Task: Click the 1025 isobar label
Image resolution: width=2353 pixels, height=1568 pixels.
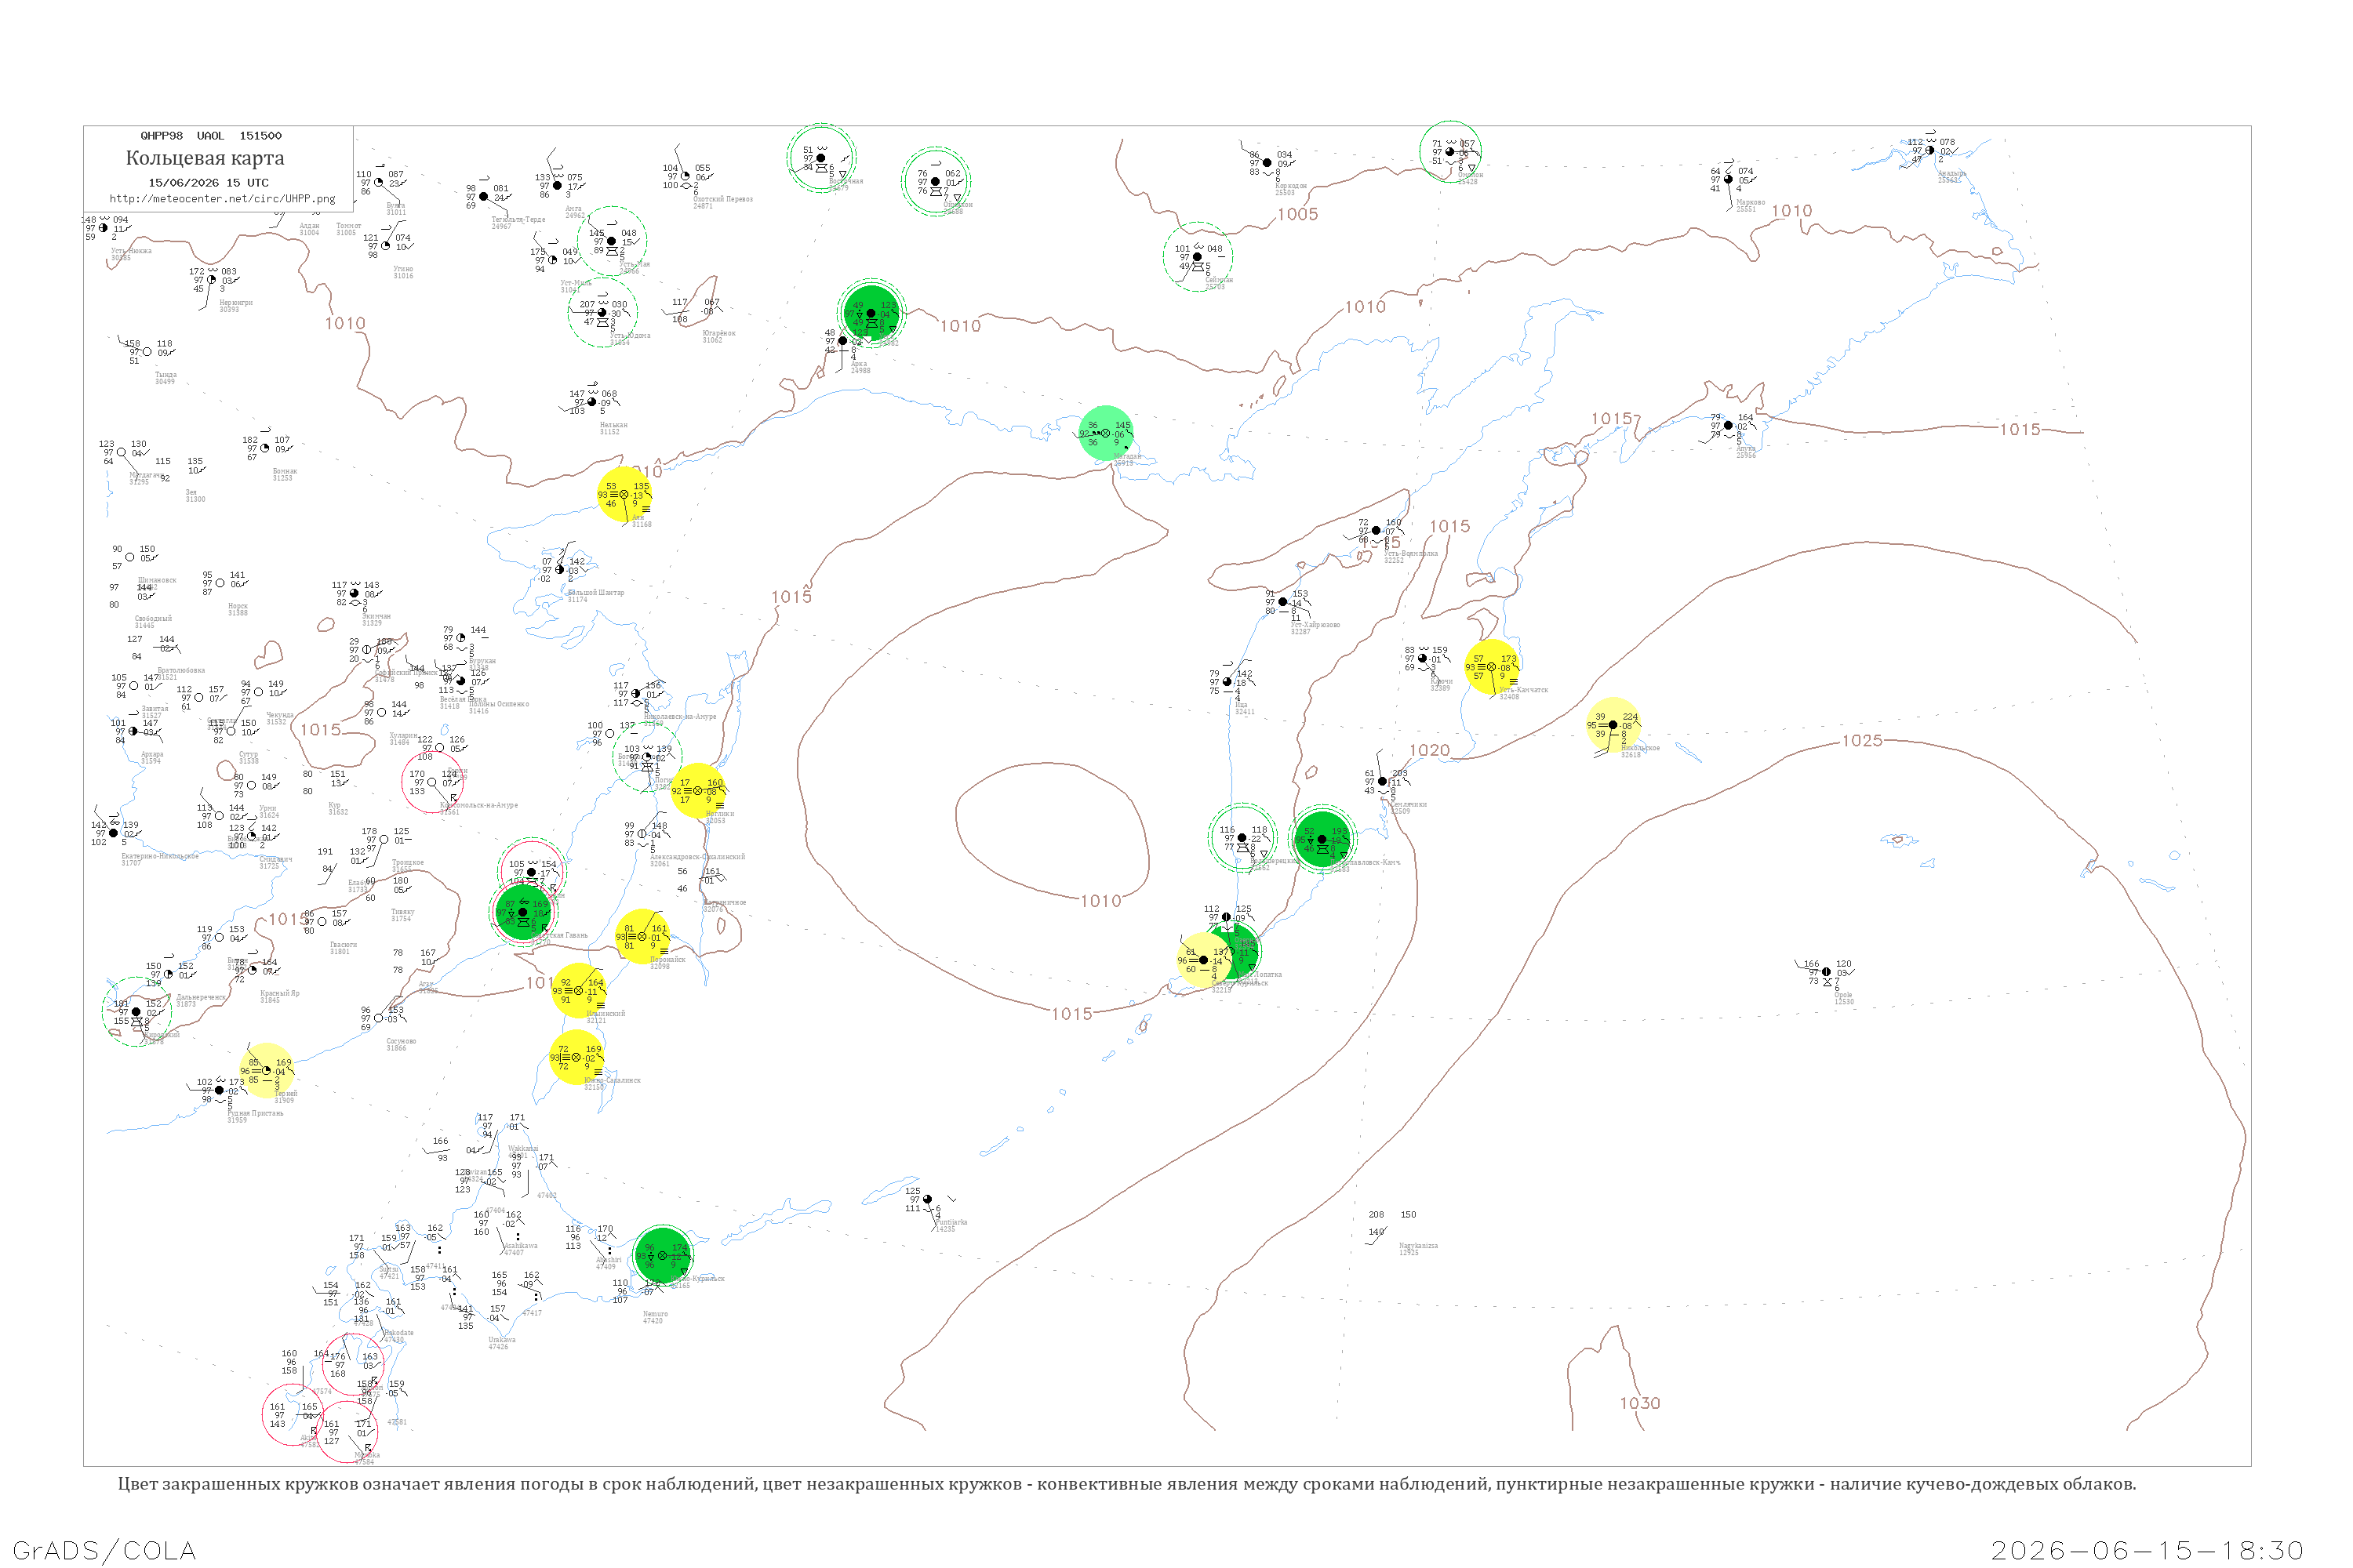Action: click(1862, 740)
